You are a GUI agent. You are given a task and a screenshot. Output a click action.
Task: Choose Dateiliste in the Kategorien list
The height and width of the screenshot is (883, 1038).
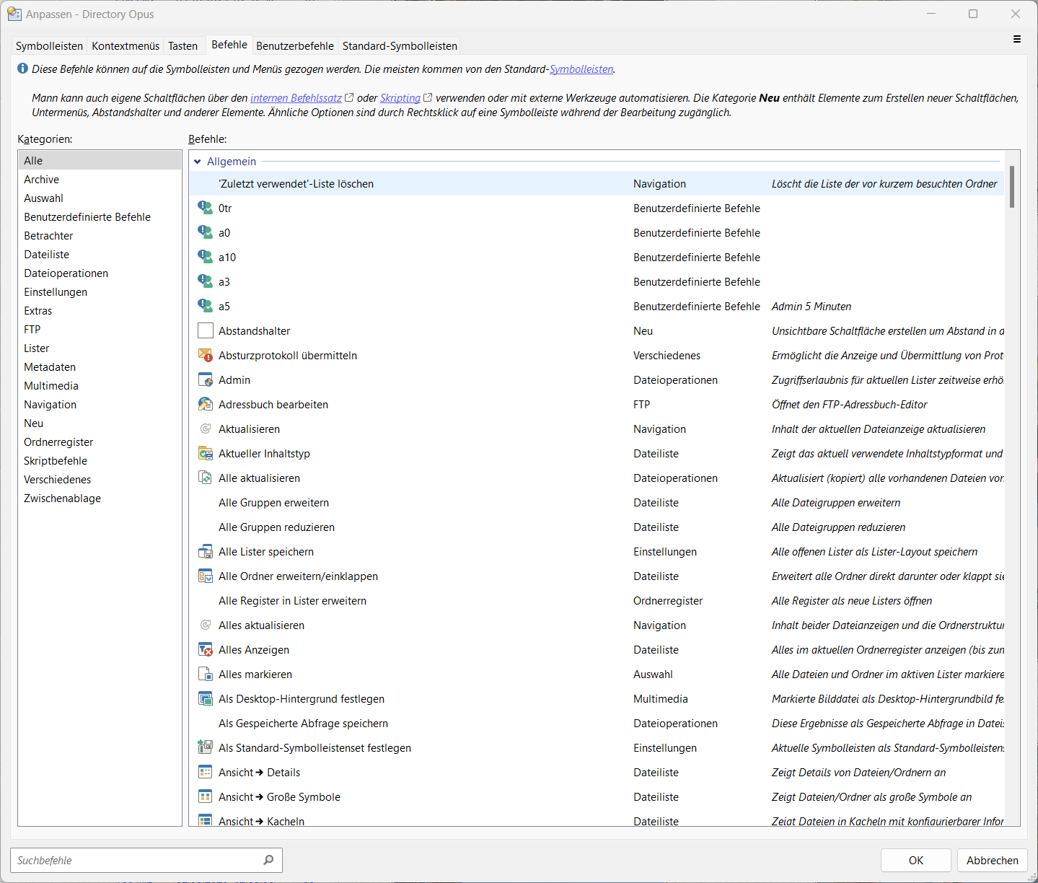click(x=100, y=254)
